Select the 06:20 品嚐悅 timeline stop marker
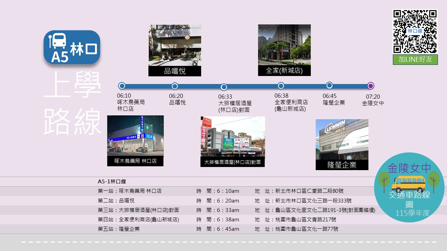The height and width of the screenshot is (251, 447). (175, 86)
